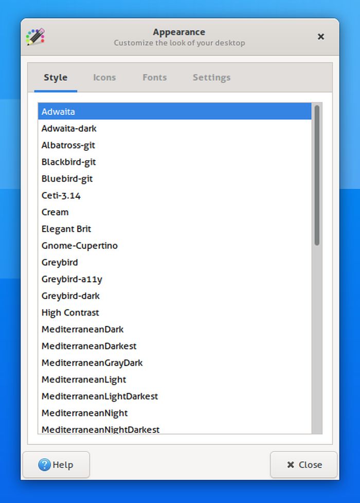Select the Elegant Brit theme

pyautogui.click(x=66, y=229)
